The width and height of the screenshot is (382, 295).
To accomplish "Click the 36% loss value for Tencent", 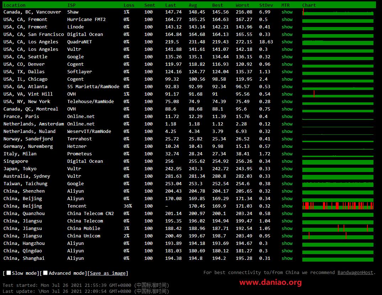I will [128, 206].
